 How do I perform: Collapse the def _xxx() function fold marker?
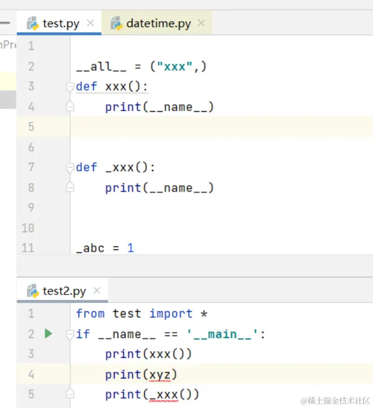pos(70,168)
